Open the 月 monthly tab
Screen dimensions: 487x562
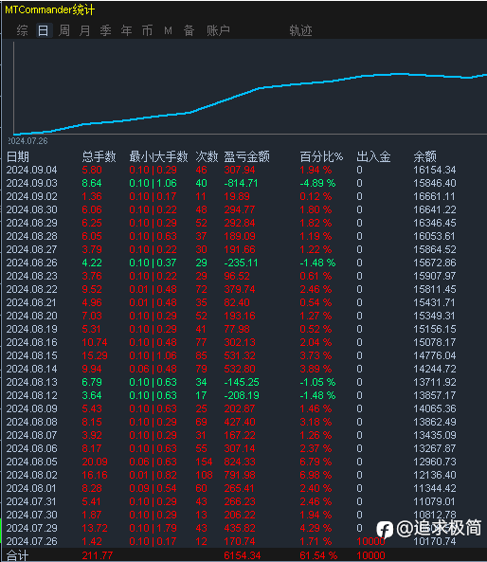[x=85, y=30]
